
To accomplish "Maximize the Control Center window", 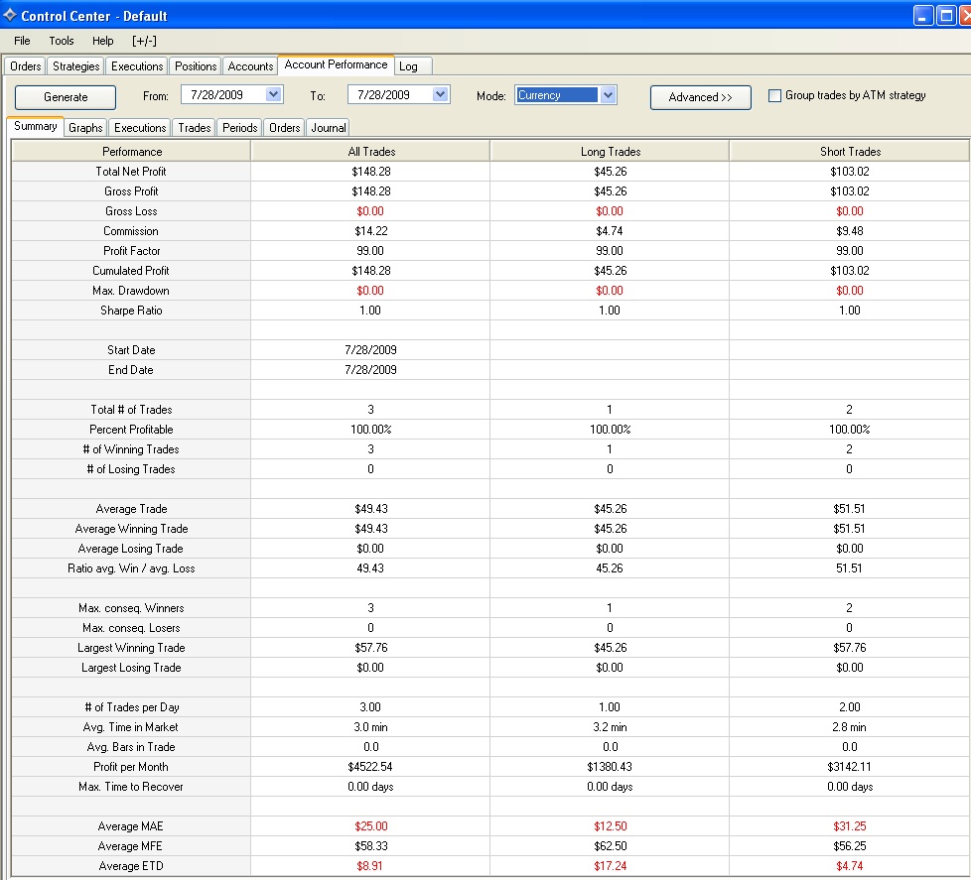I will (x=946, y=16).
